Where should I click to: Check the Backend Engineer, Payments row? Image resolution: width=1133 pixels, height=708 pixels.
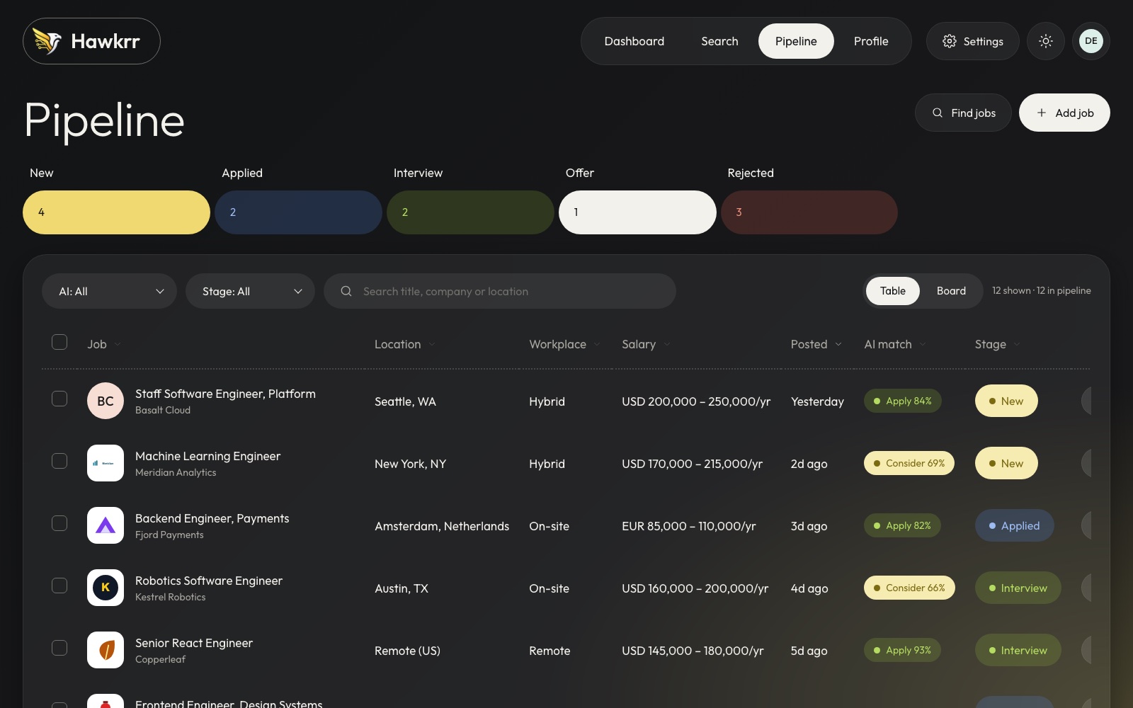click(59, 523)
